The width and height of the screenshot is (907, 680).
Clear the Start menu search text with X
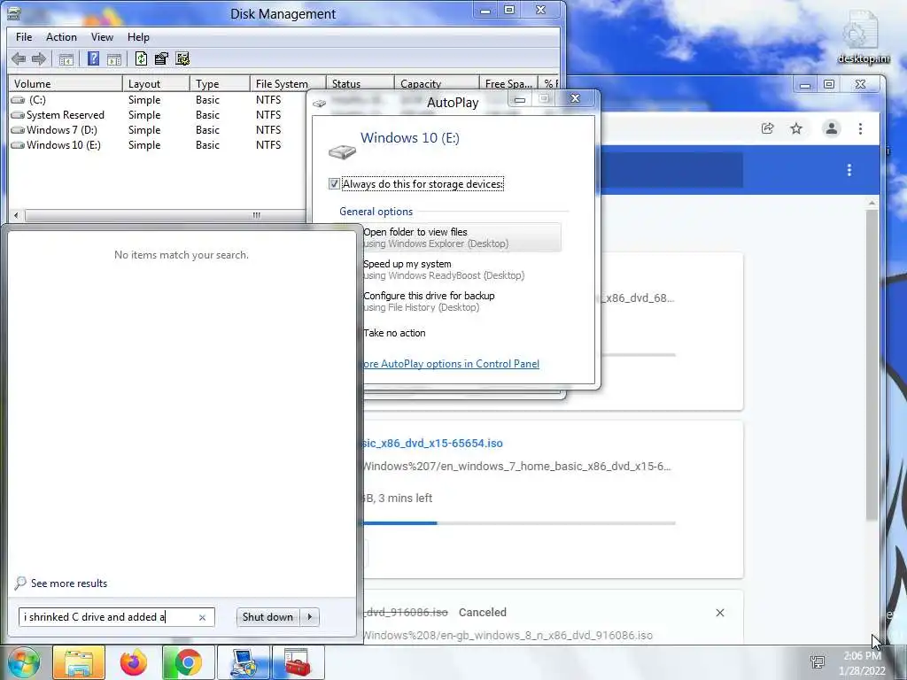(203, 617)
